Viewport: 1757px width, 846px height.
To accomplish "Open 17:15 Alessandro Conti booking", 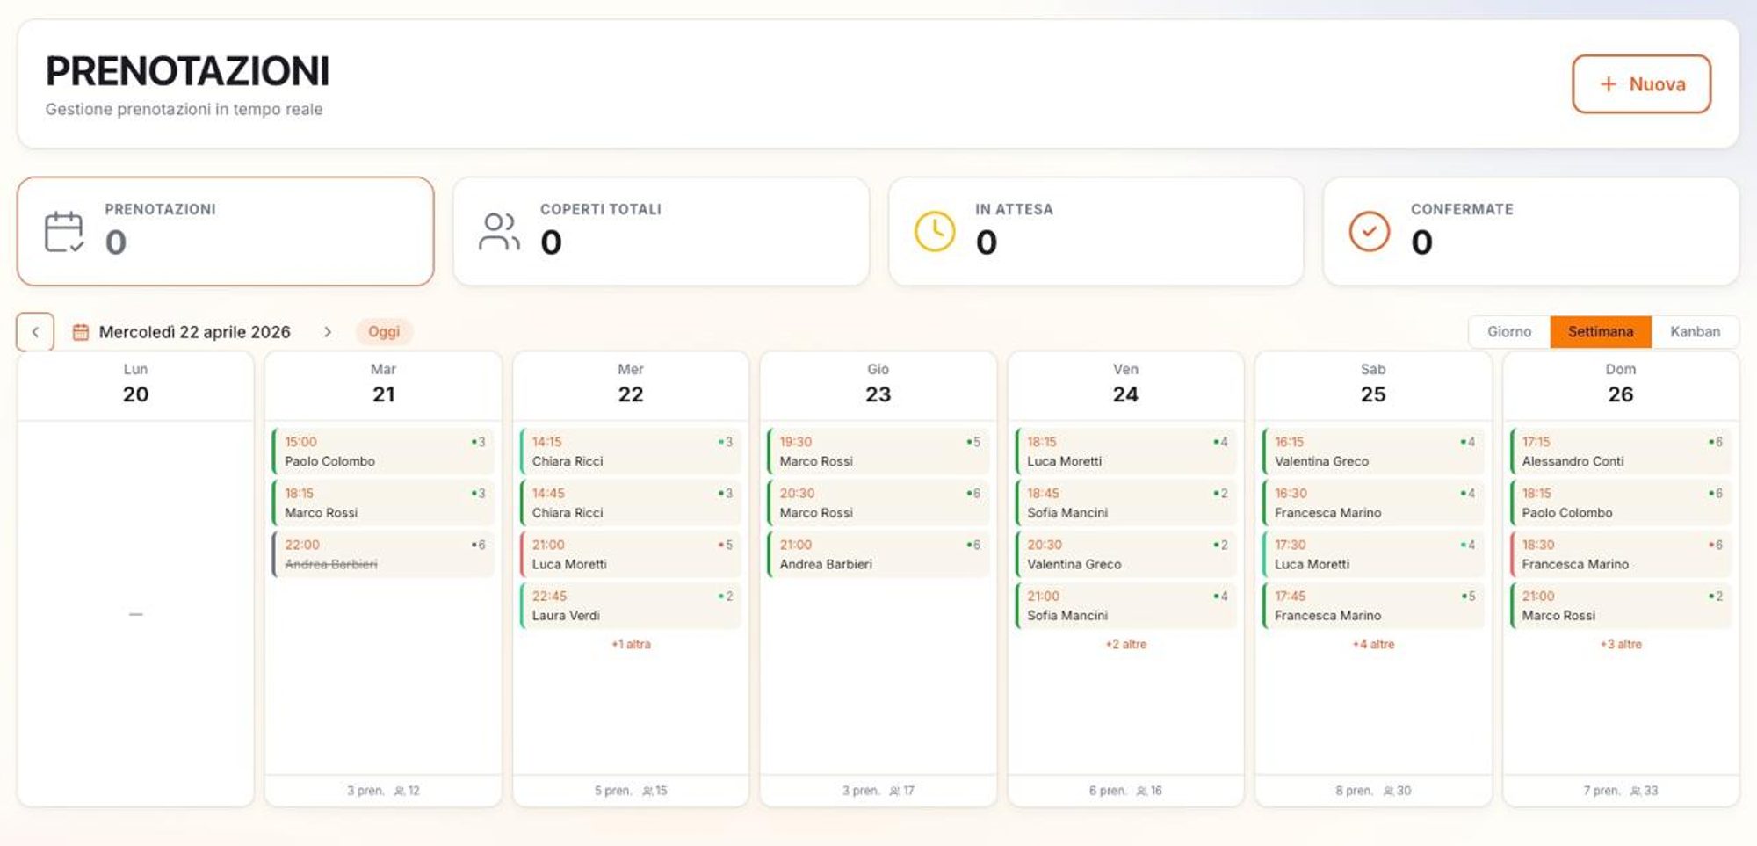I will 1621,452.
